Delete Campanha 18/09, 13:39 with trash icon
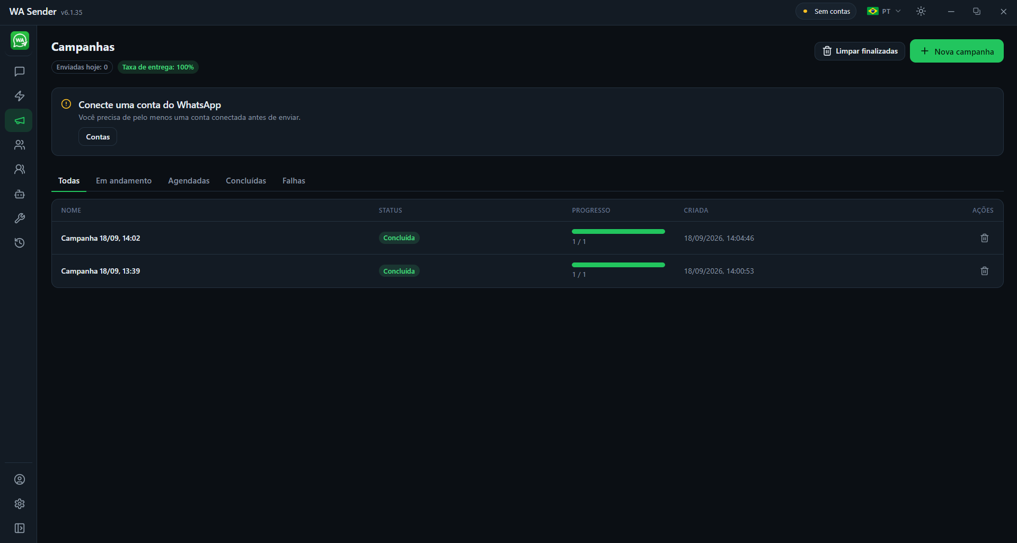 (984, 271)
